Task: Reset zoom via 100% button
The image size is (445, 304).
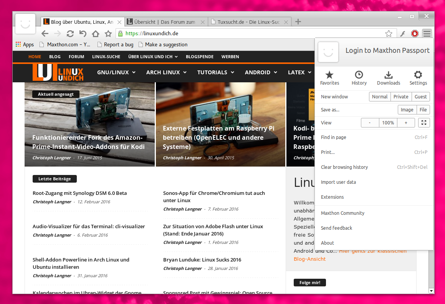Action: coord(388,123)
